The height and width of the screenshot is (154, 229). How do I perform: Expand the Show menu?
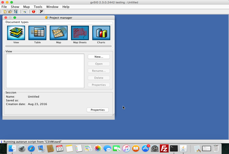tap(15, 7)
